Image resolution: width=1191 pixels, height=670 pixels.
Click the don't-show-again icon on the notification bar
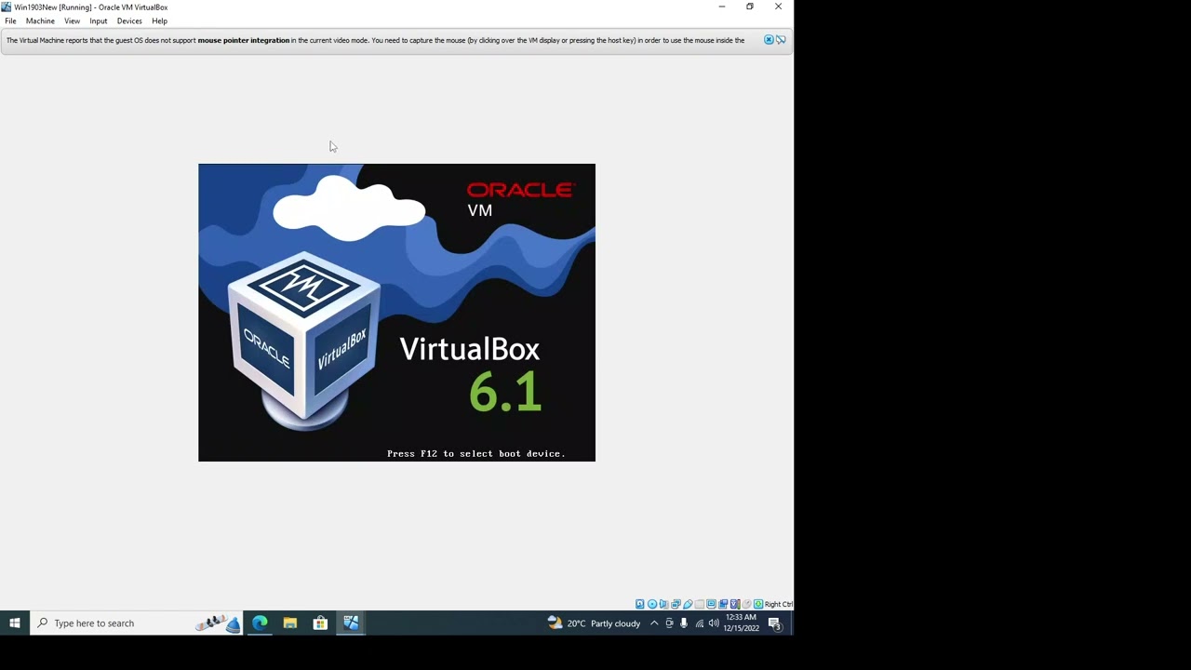[x=781, y=40]
